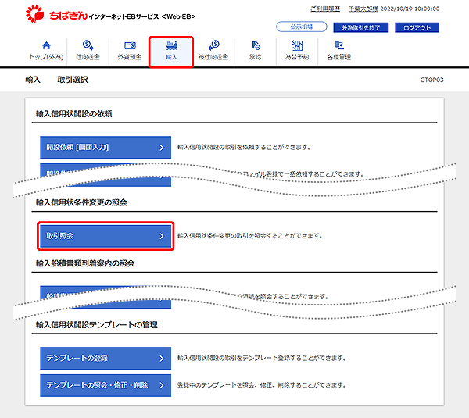Screen dimensions: 469x418
Task: Click description 輸入信用状条件変更の取引を照会することができます。
Action: 250,236
